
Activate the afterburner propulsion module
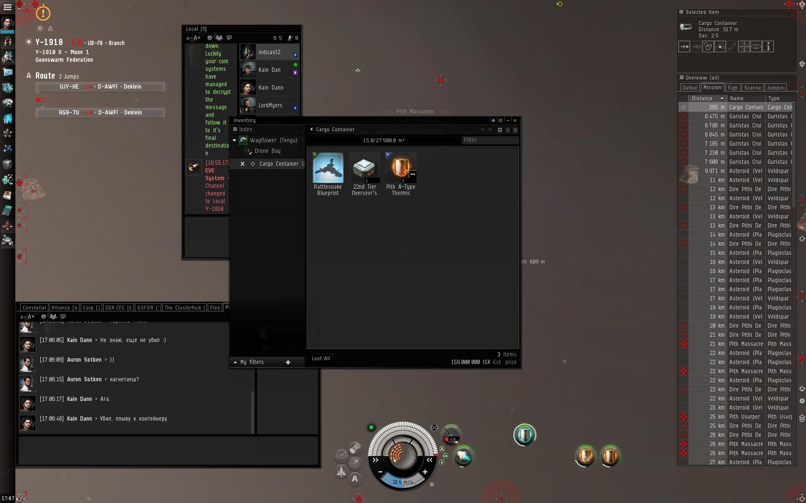coord(463,456)
